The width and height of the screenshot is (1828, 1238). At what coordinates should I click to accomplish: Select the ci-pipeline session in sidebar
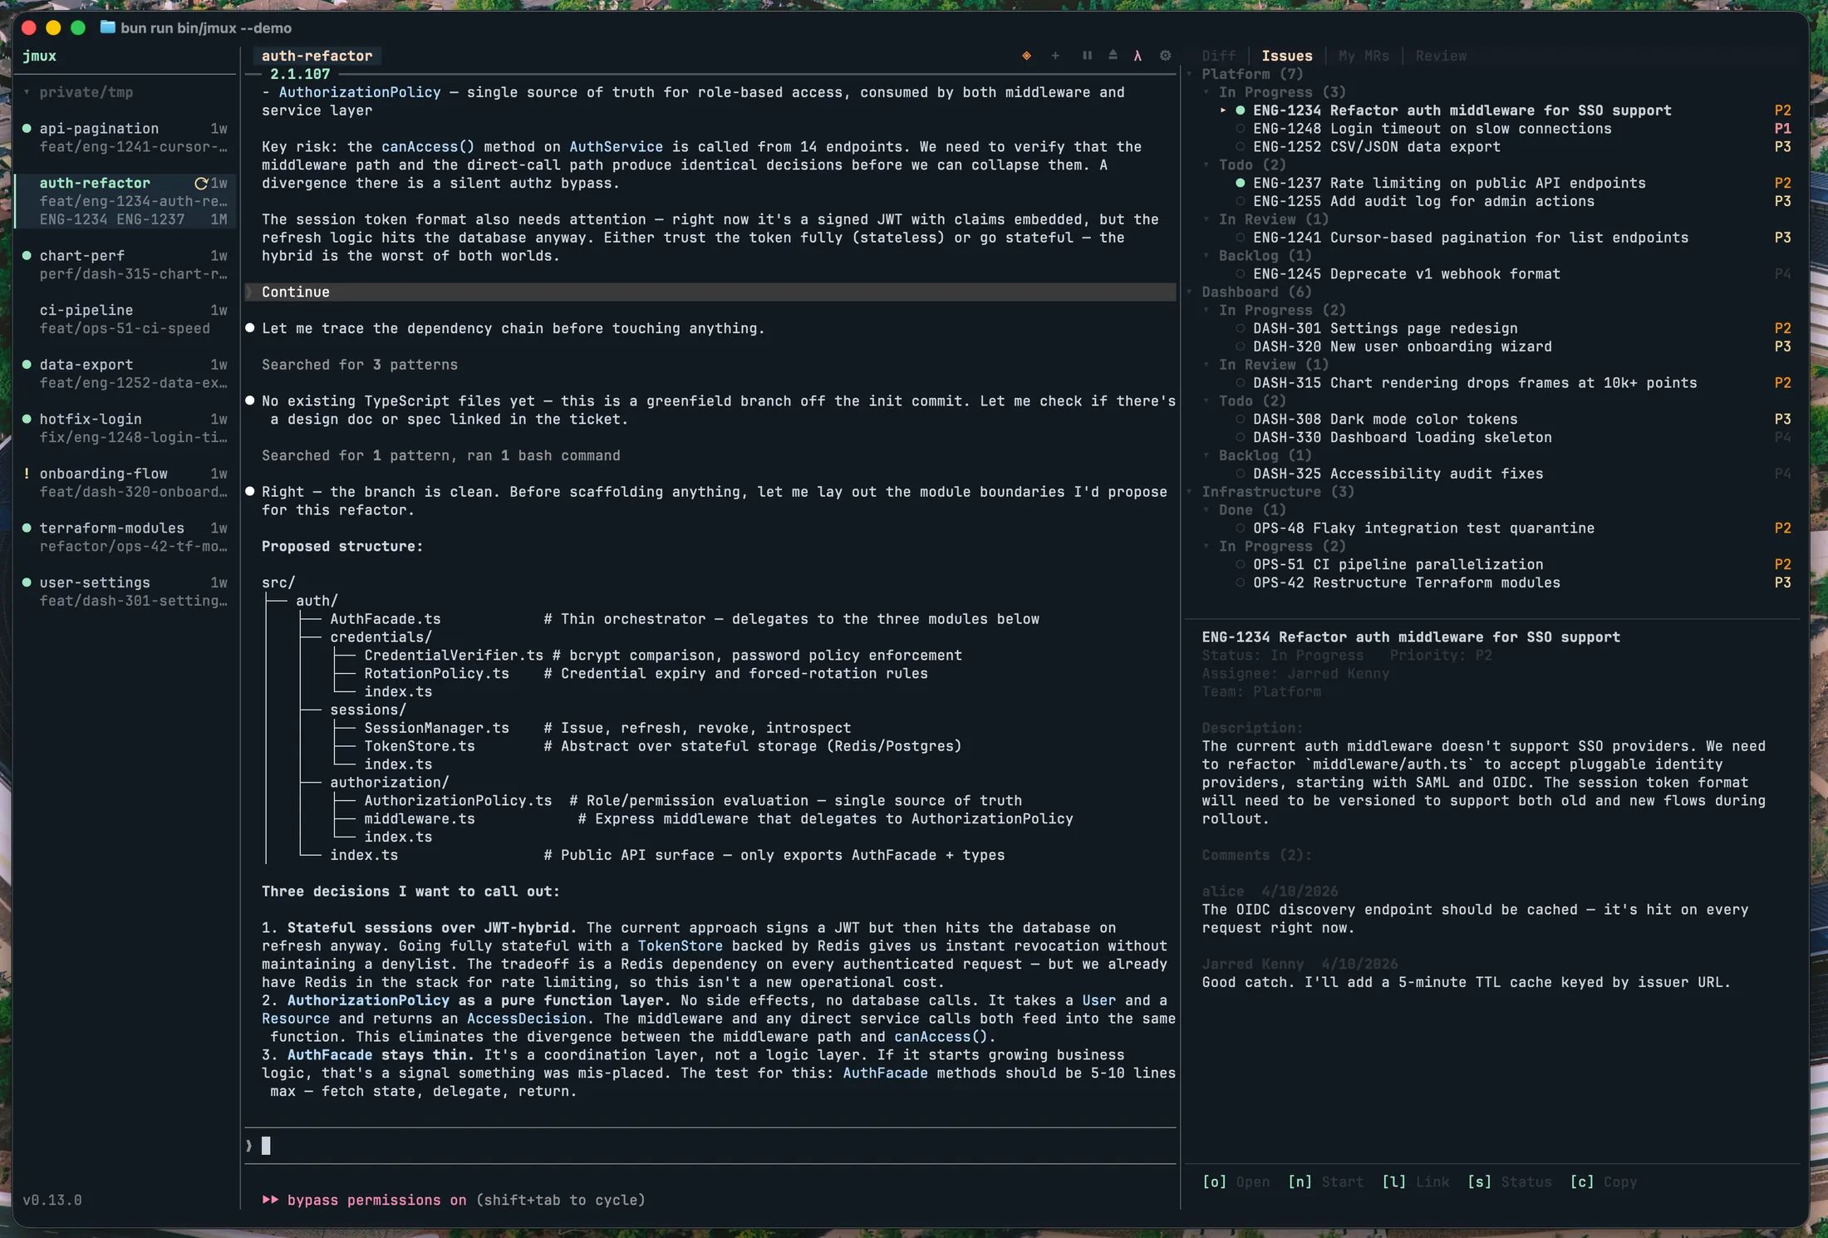pos(125,319)
